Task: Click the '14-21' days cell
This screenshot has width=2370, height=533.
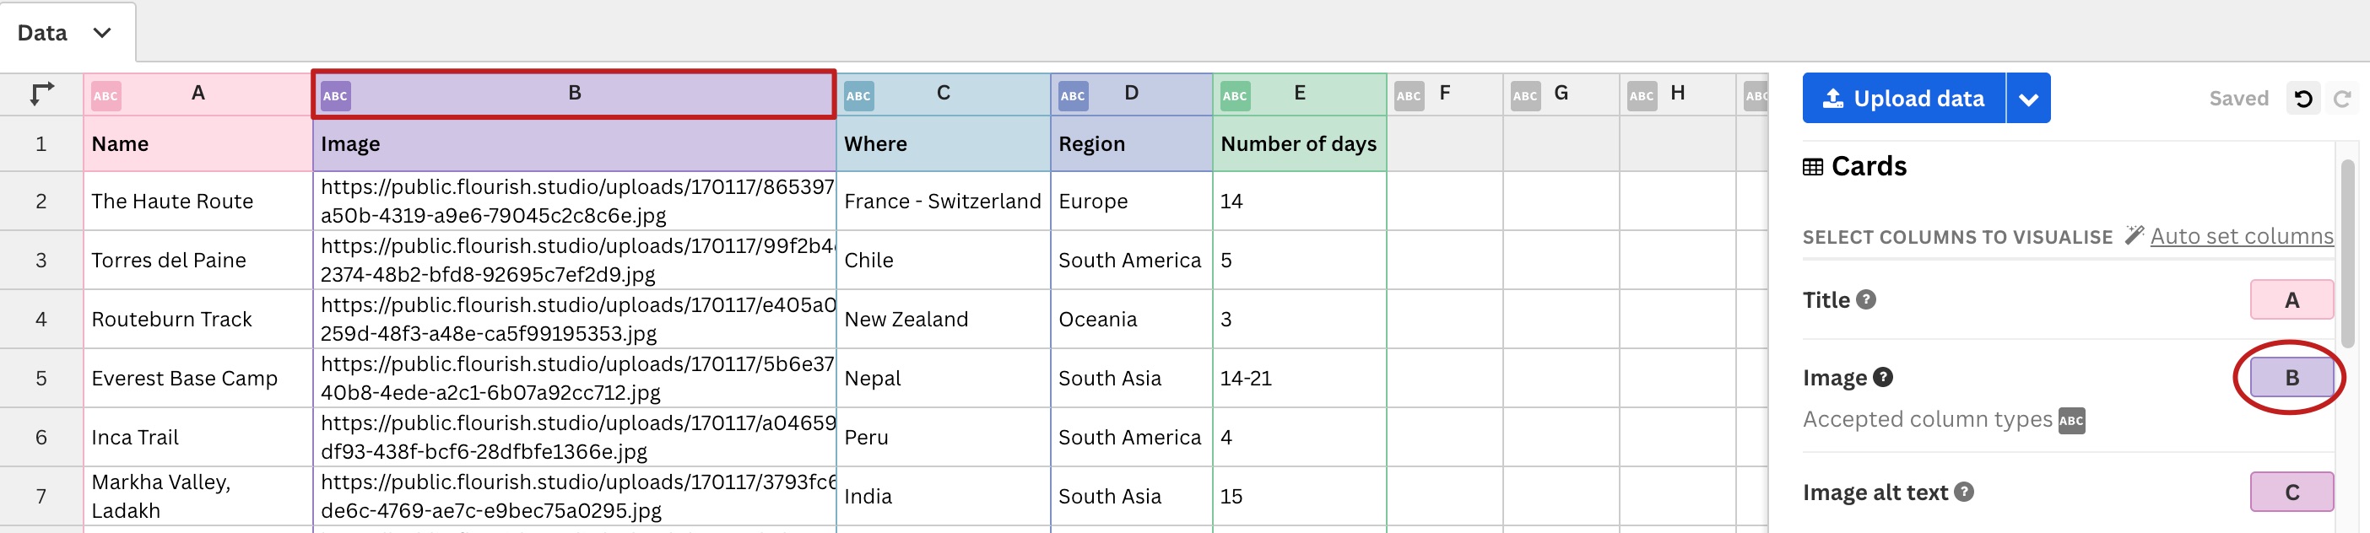Action: tap(1299, 378)
